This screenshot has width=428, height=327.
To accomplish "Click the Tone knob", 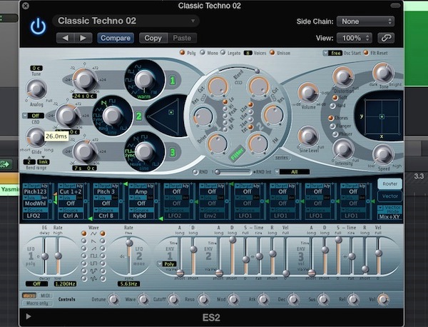I will tap(383, 73).
